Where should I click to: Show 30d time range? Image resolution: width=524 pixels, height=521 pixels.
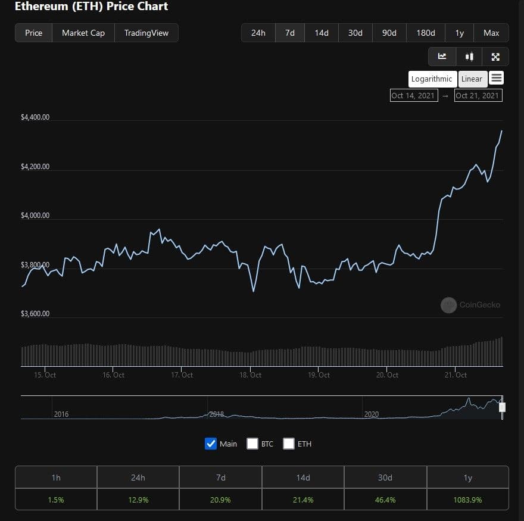(x=355, y=33)
